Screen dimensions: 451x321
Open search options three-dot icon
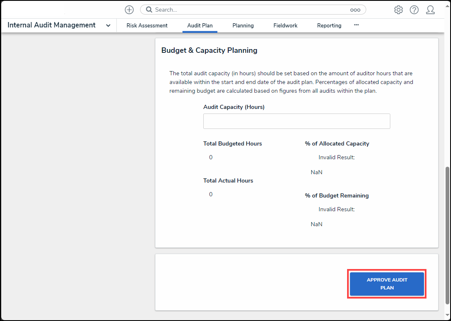(x=355, y=10)
